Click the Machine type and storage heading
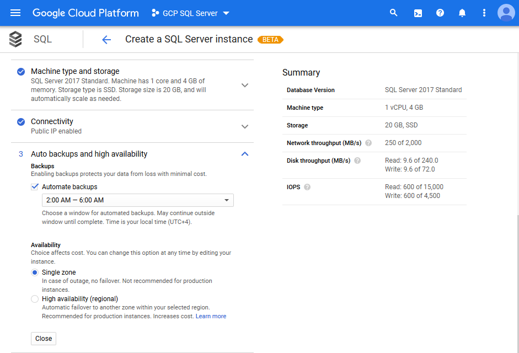Screen dimensions: 519x353 (x=75, y=71)
